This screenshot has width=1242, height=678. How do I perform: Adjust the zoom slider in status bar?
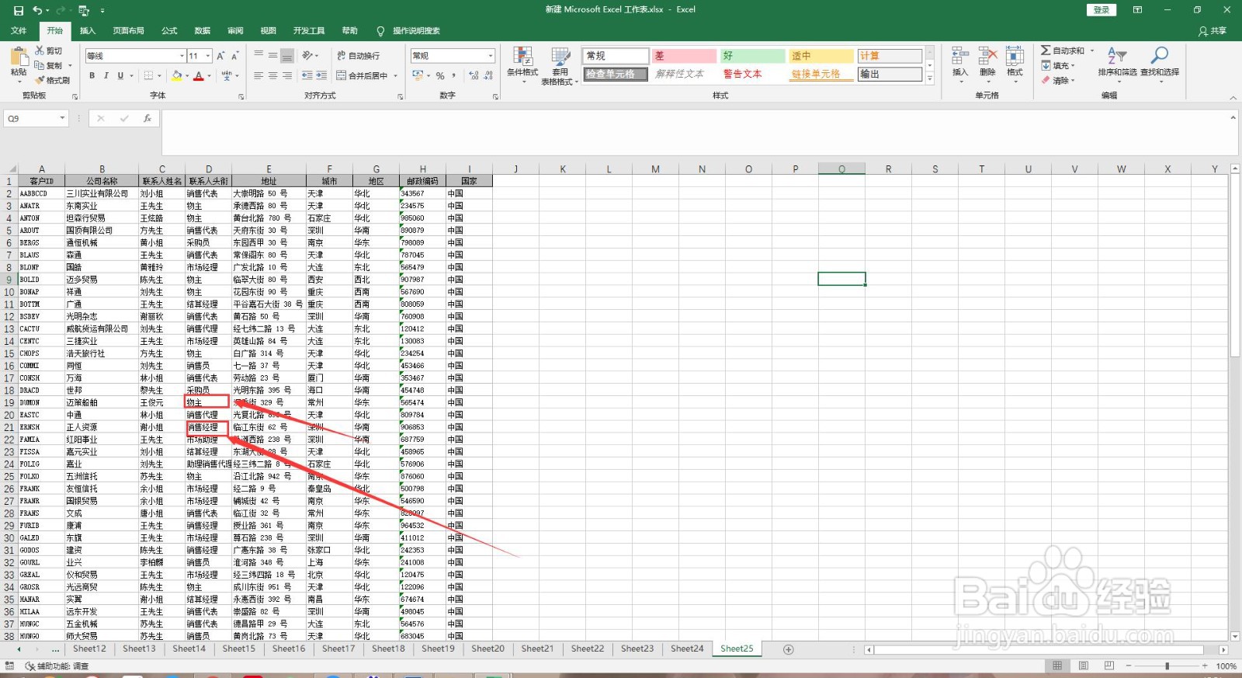pyautogui.click(x=1167, y=666)
